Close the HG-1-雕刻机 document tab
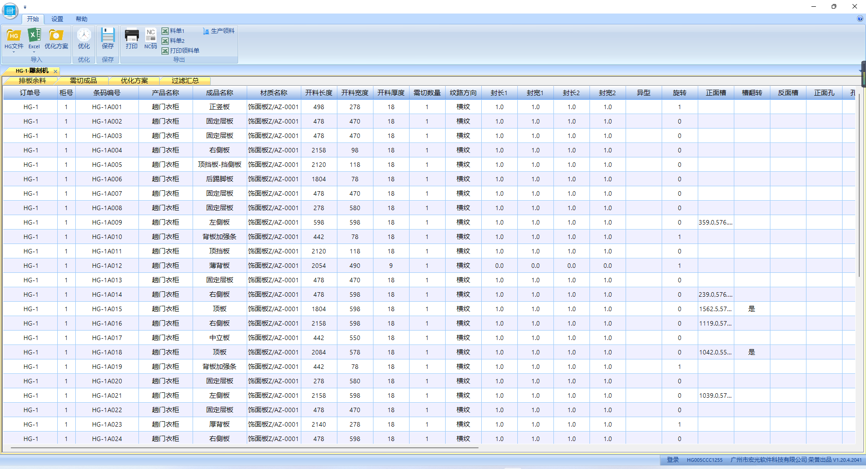Screen dimensions: 866x469 (55, 71)
